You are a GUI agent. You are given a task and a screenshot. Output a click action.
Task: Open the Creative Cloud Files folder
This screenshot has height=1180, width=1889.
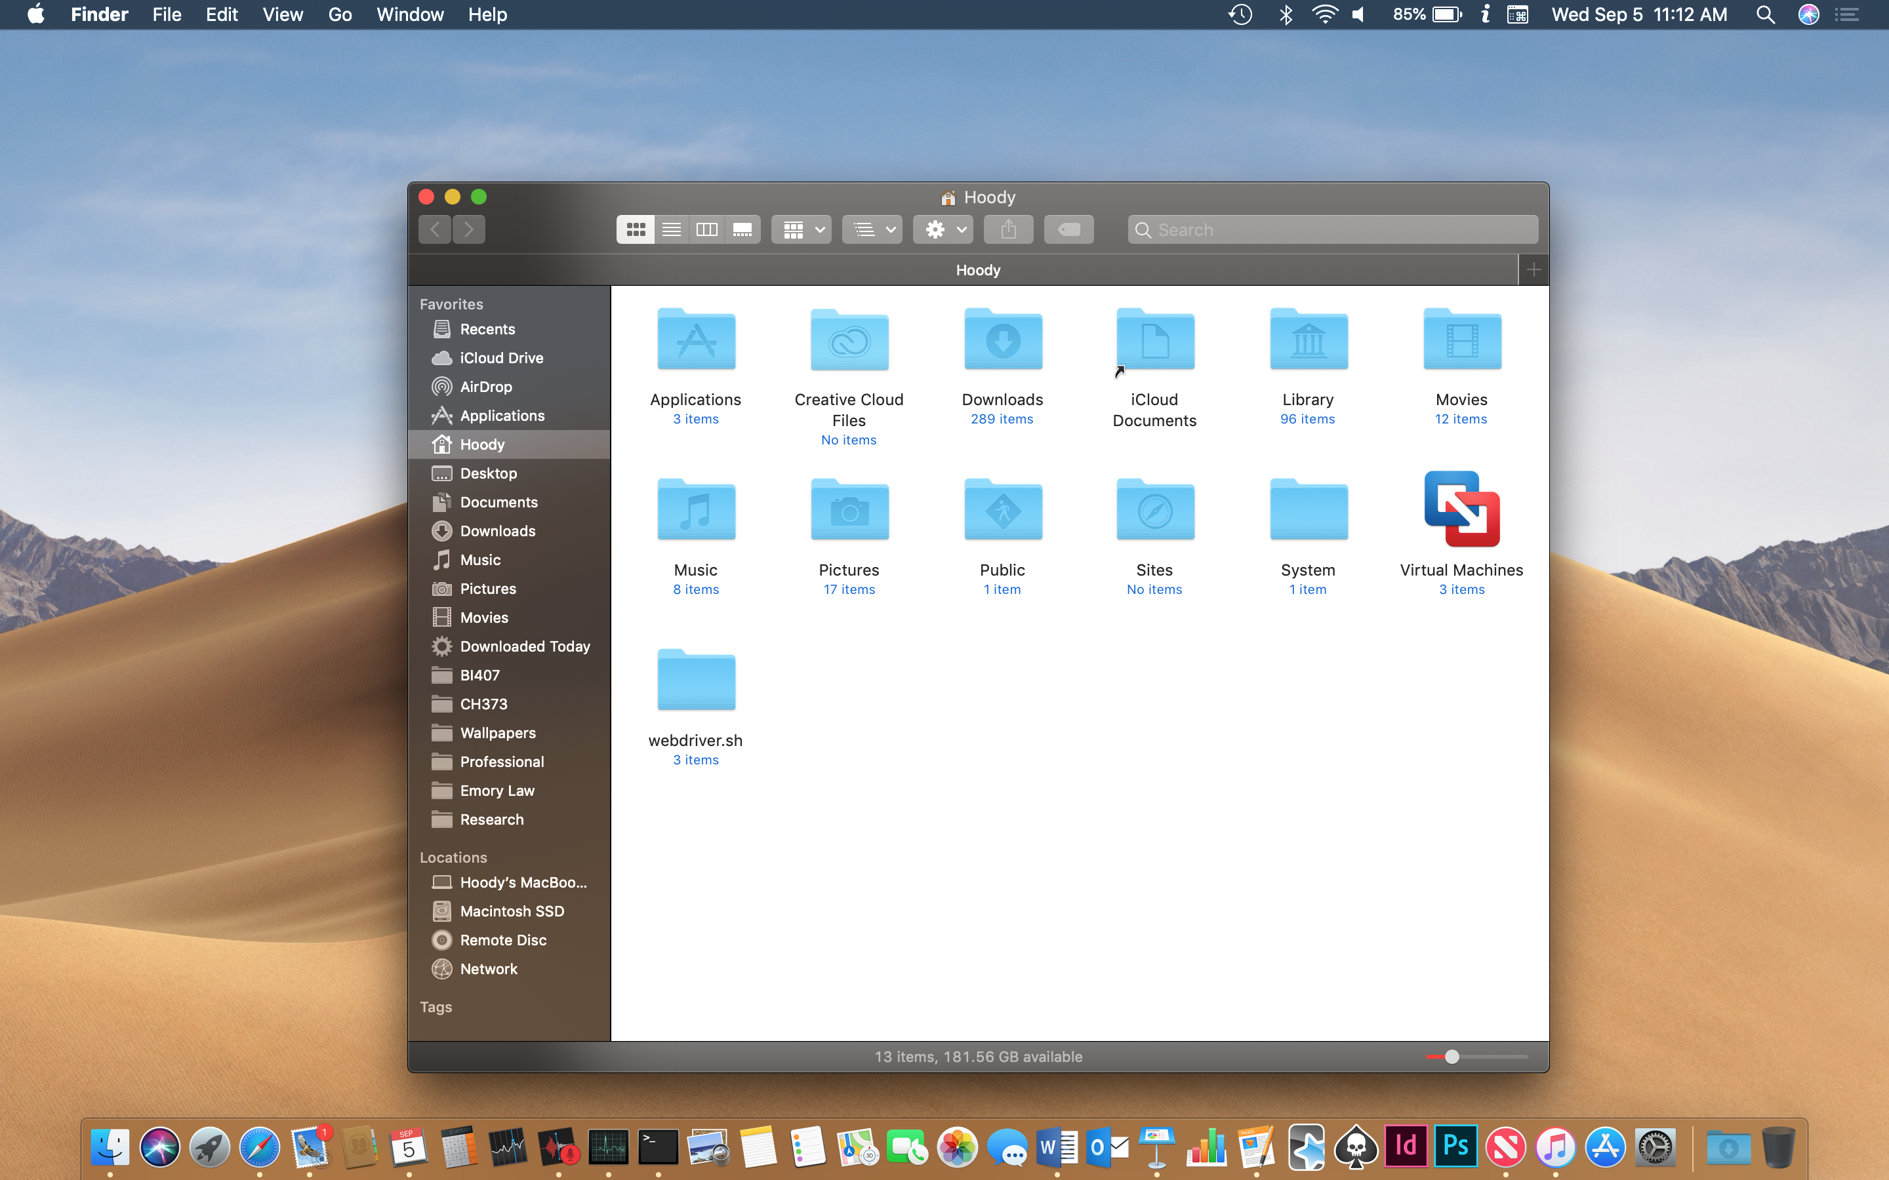[x=849, y=340]
